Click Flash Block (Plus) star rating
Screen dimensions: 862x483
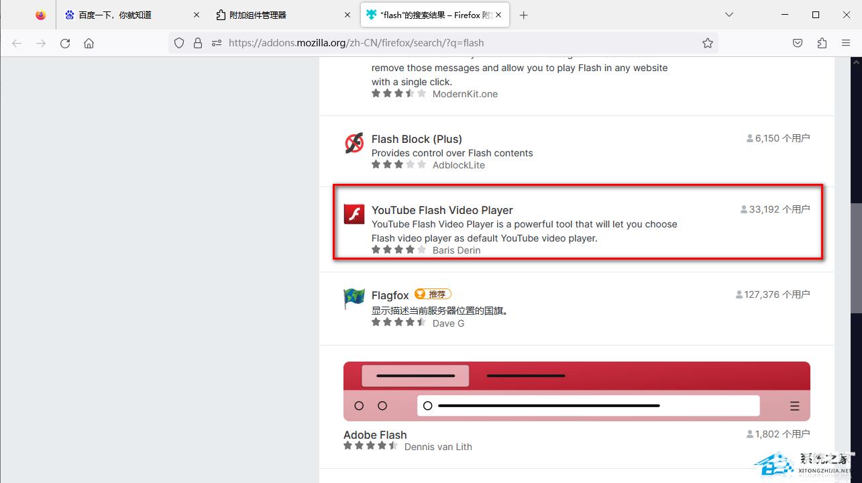click(398, 164)
